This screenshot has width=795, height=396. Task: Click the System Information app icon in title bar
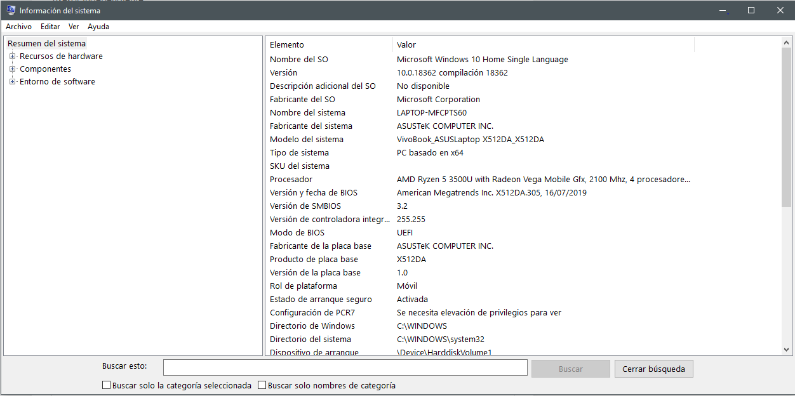click(11, 10)
